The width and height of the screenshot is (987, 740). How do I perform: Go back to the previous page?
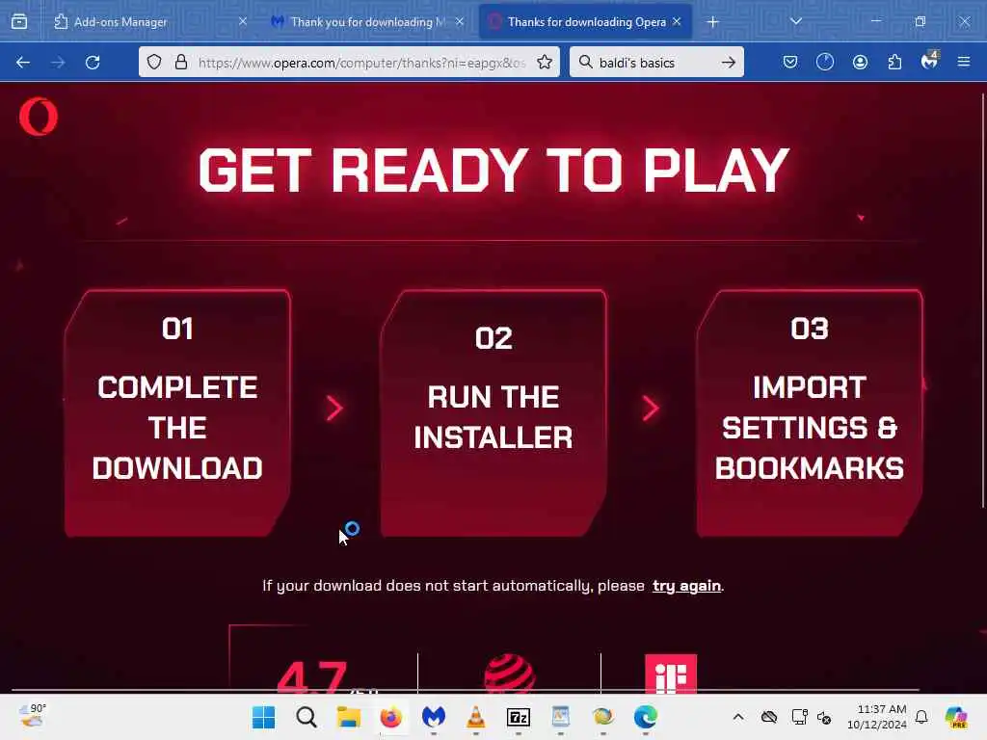click(23, 63)
